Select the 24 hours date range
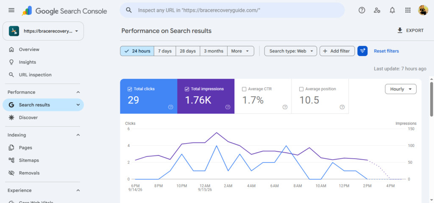Screen dimensions: 434x203 [137, 51]
